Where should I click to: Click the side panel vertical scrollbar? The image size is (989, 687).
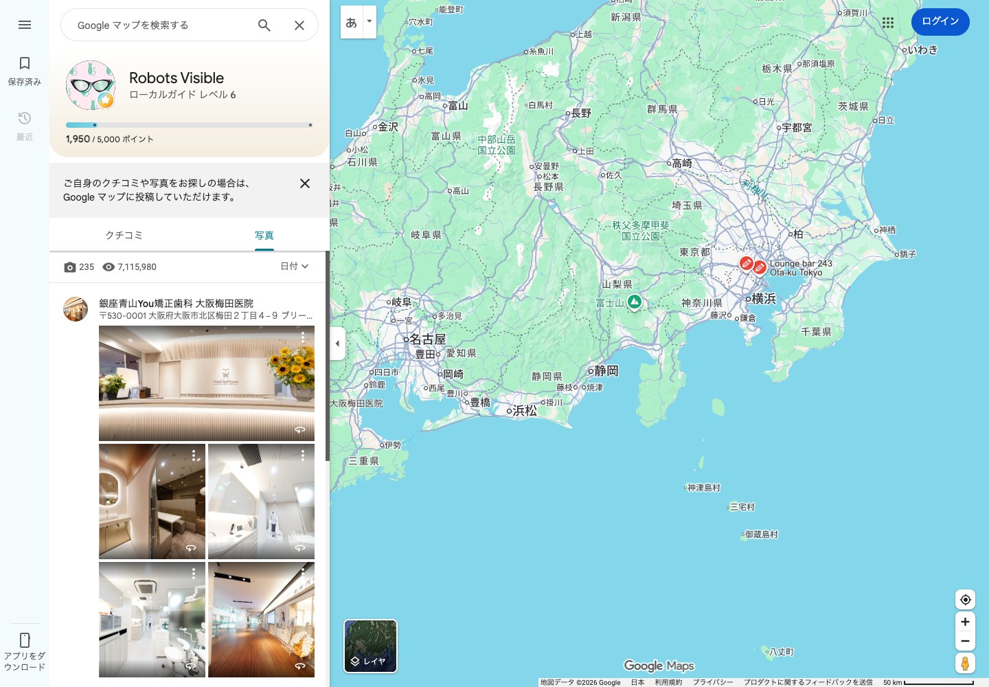pos(327,357)
